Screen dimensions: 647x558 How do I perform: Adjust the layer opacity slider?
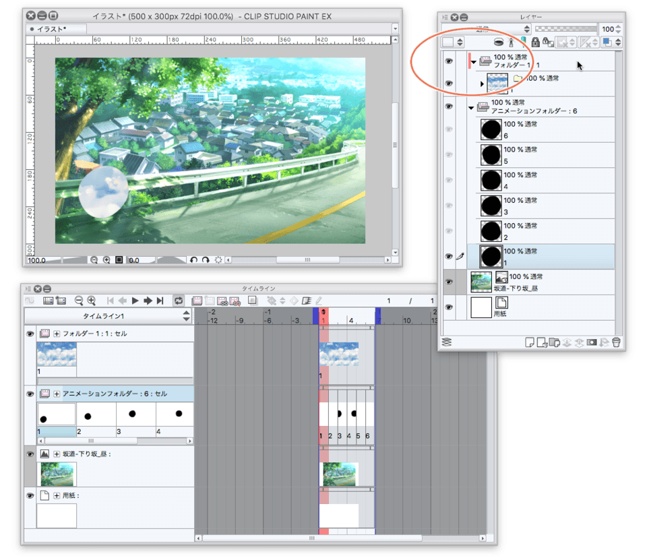565,29
